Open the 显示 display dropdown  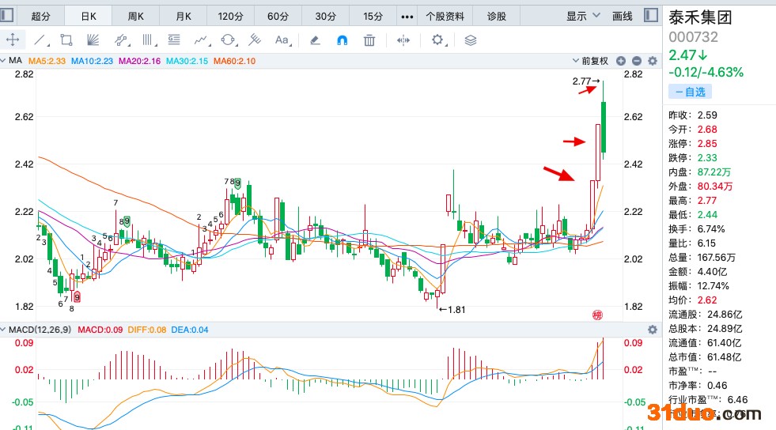click(584, 16)
